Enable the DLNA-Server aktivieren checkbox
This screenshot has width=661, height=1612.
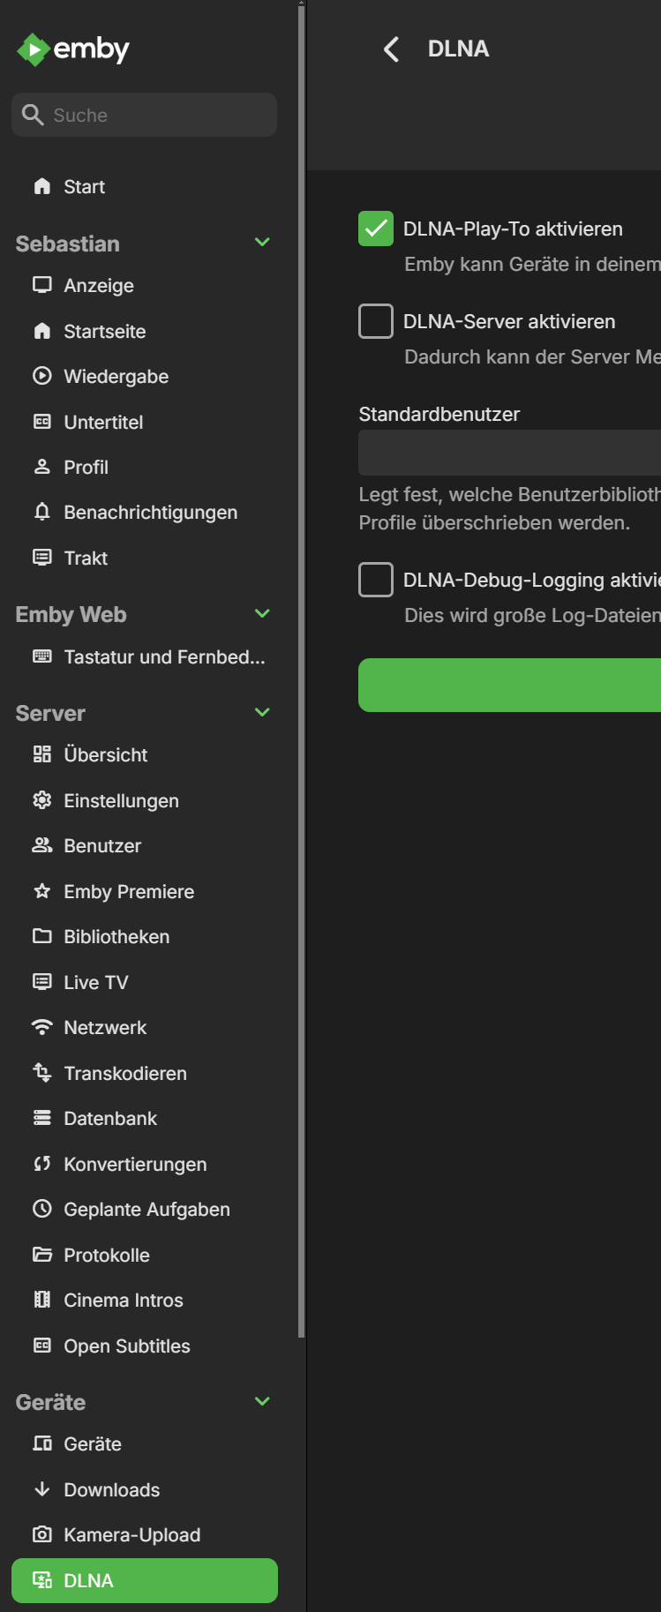coord(376,321)
